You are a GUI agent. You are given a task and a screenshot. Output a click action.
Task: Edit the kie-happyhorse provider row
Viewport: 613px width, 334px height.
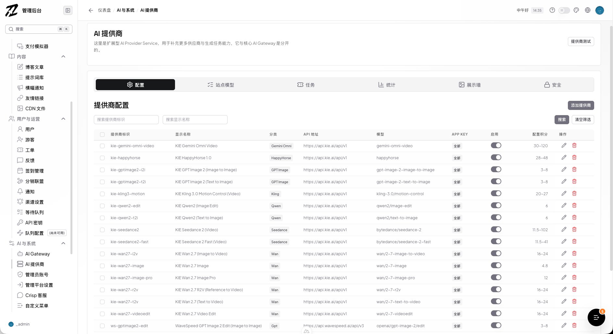click(564, 158)
